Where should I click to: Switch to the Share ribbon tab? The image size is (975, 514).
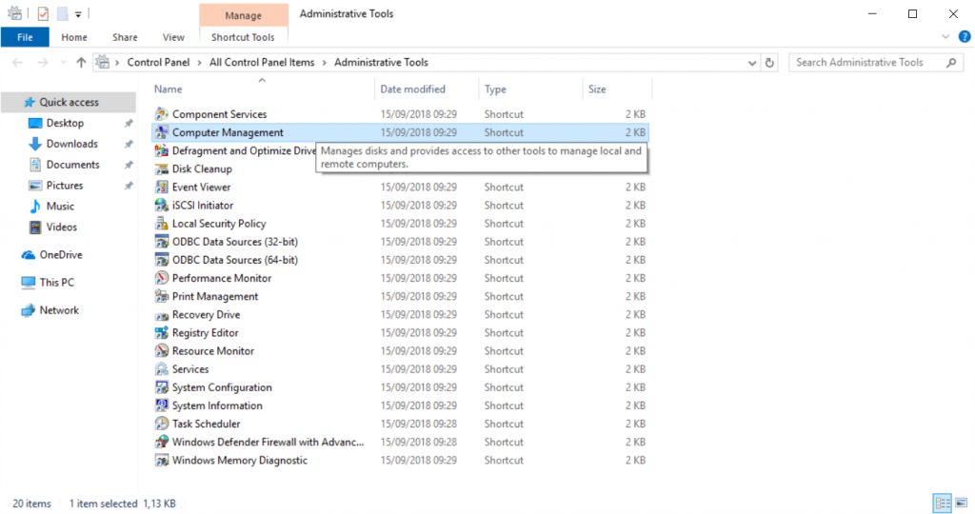(125, 37)
